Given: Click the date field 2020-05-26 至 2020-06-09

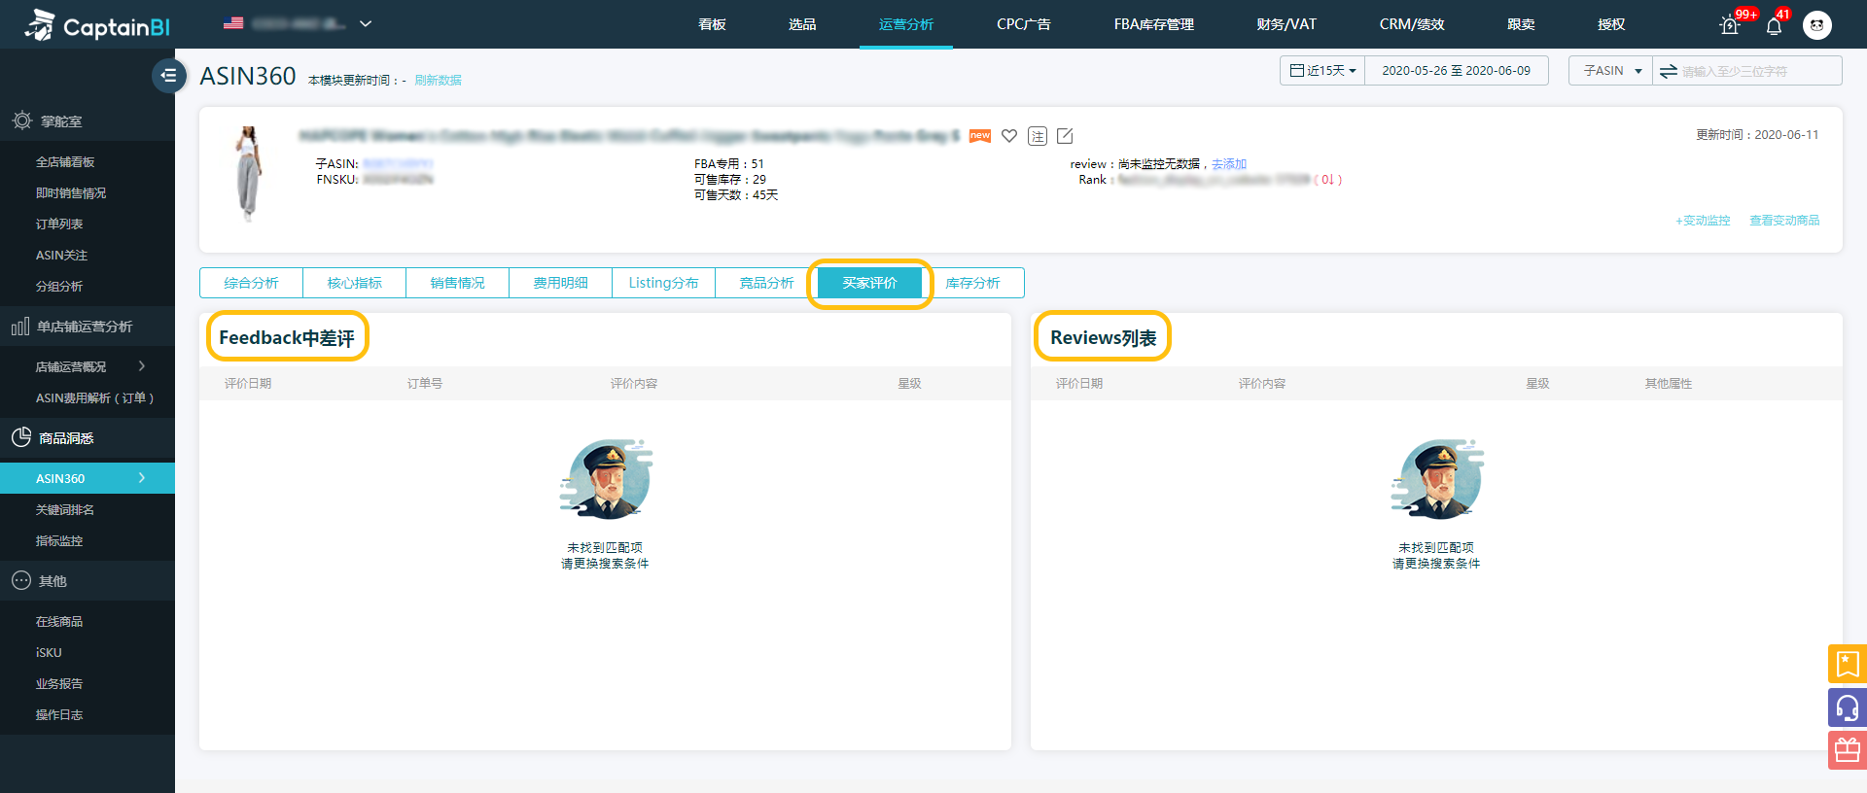Looking at the screenshot, I should pos(1456,71).
